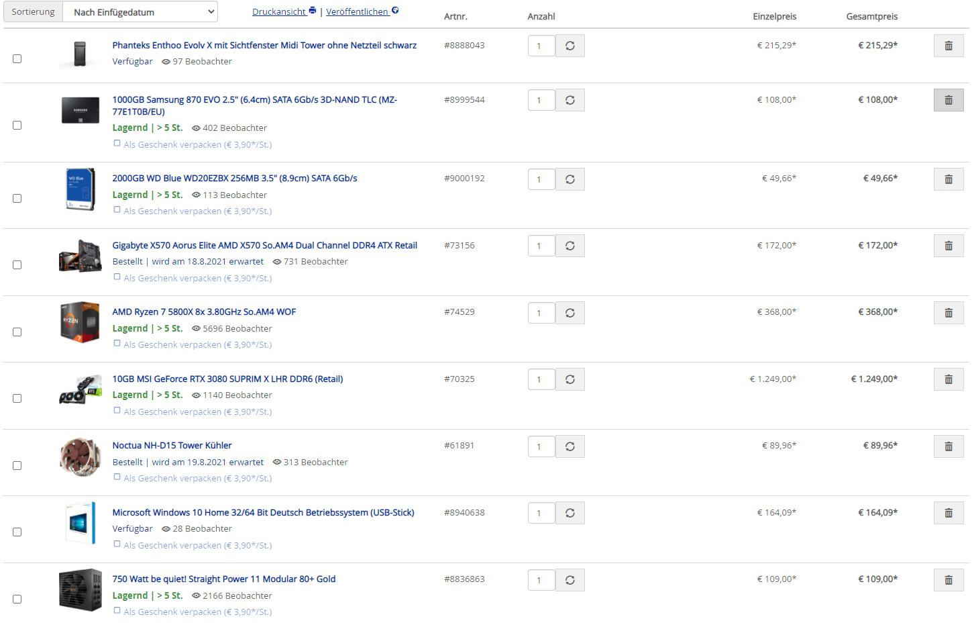Select the Phanteks Enthoo Evolv X row checkbox
The image size is (974, 627).
tap(17, 59)
